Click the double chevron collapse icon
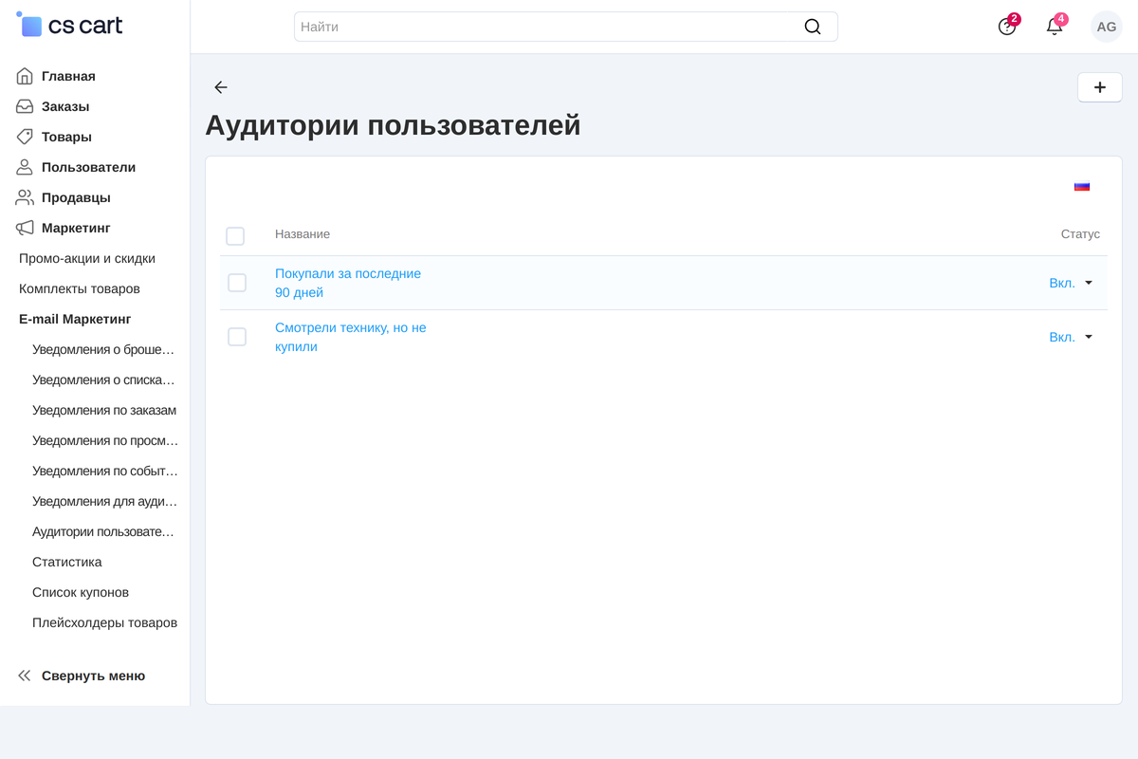 [x=25, y=676]
